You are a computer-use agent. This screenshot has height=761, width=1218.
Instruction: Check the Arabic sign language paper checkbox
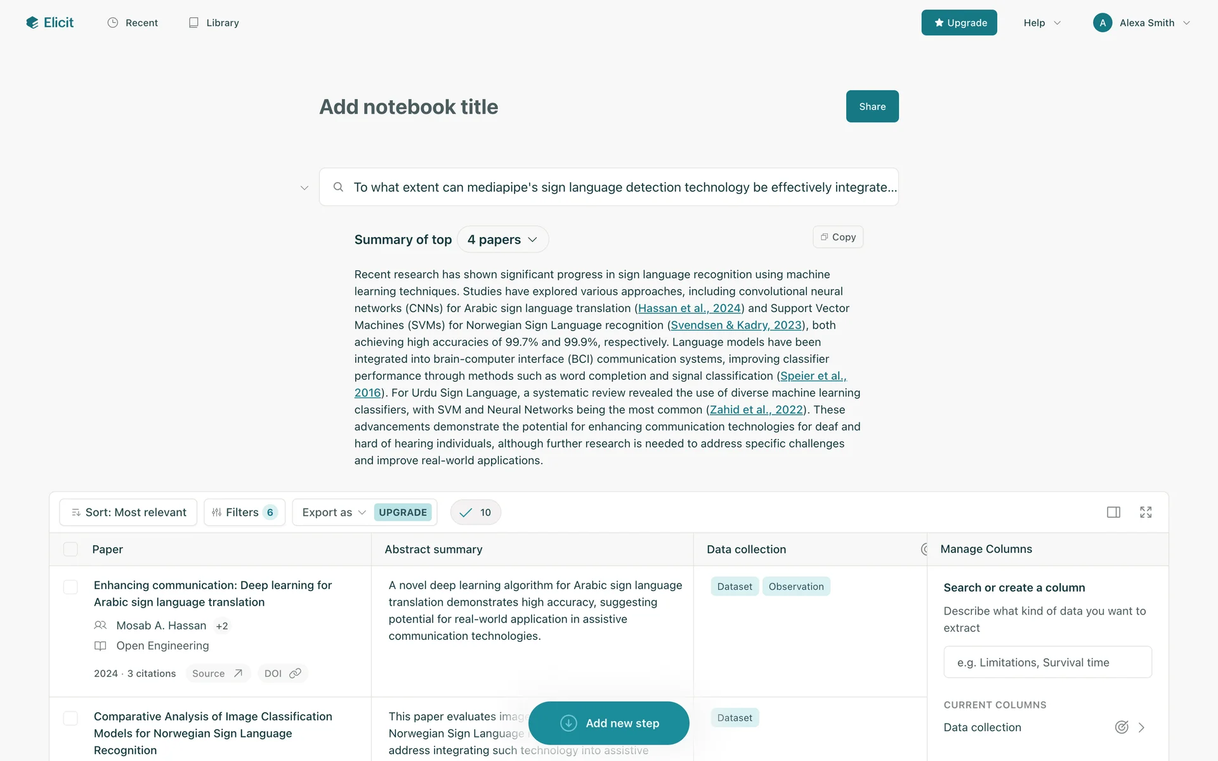[x=70, y=587]
